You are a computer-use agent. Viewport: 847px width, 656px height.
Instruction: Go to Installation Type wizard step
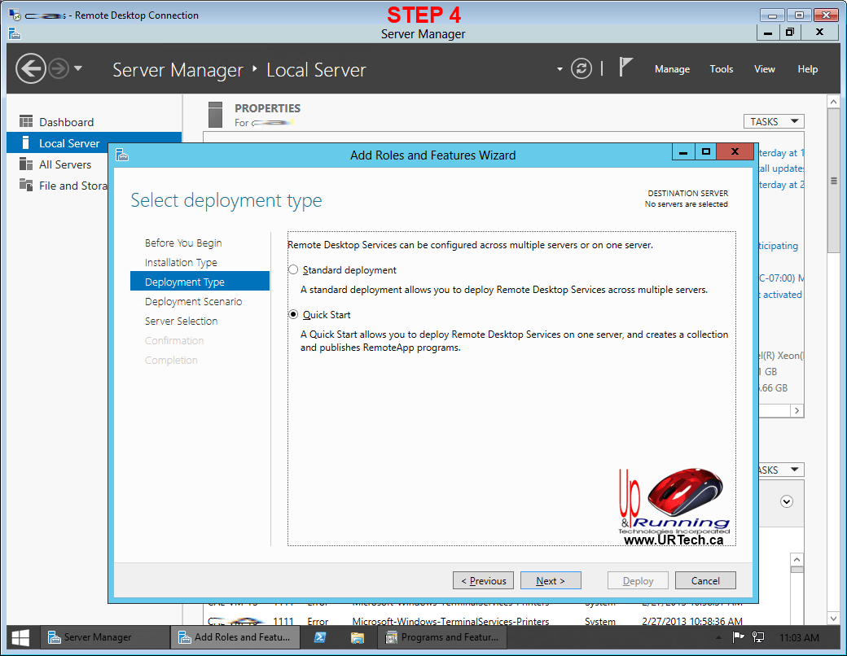click(181, 263)
